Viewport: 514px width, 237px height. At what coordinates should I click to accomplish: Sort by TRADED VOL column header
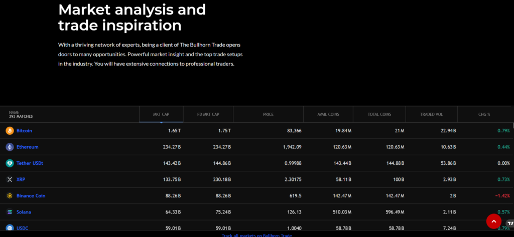coord(431,114)
